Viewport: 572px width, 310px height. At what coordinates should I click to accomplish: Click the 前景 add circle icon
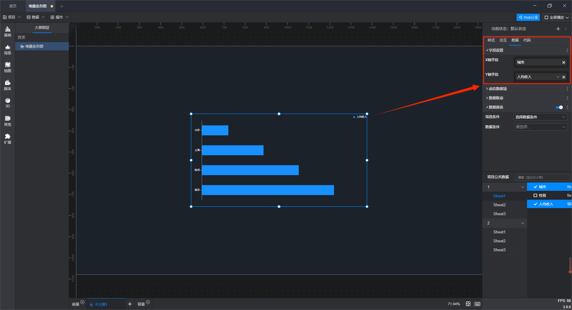(83, 302)
